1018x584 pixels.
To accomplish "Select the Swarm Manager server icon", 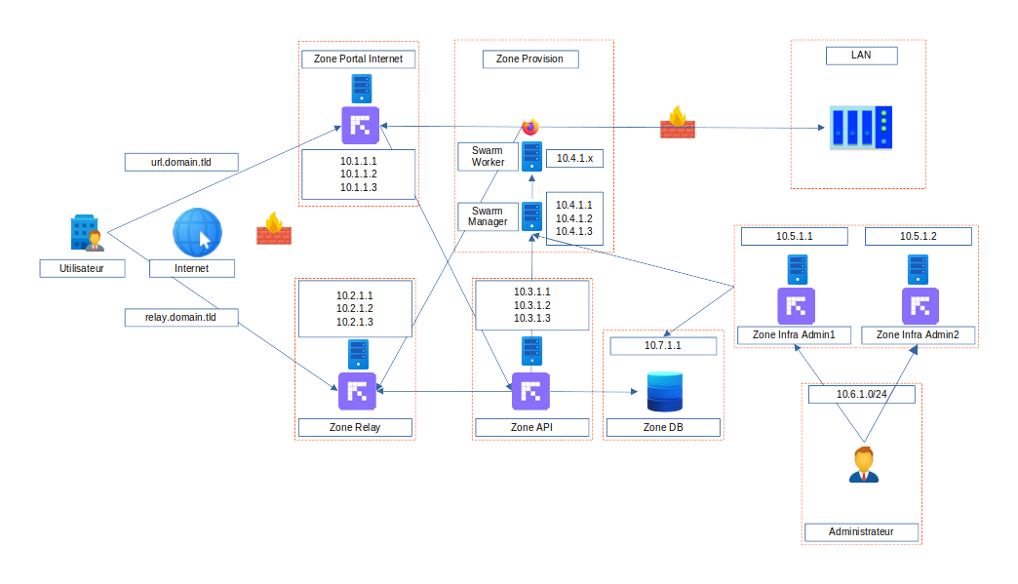I will click(531, 216).
